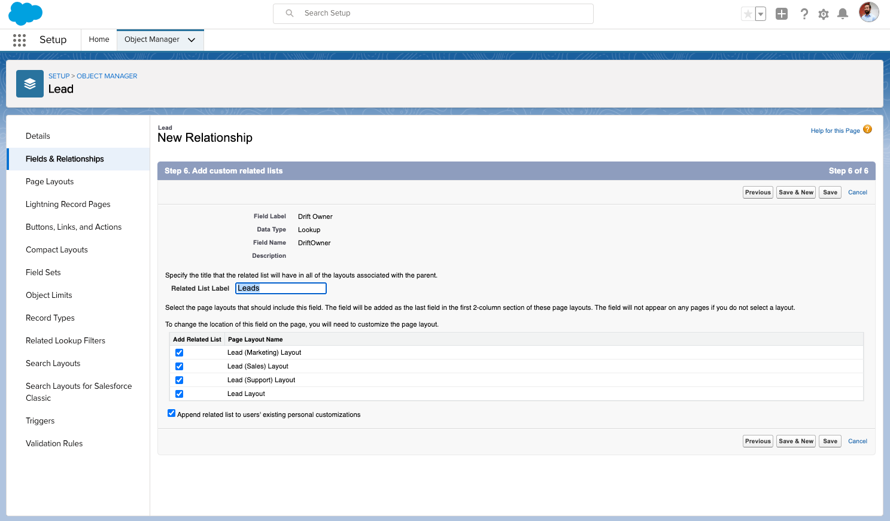Click the Salesforce cloud logo
The image size is (890, 521).
pos(25,13)
